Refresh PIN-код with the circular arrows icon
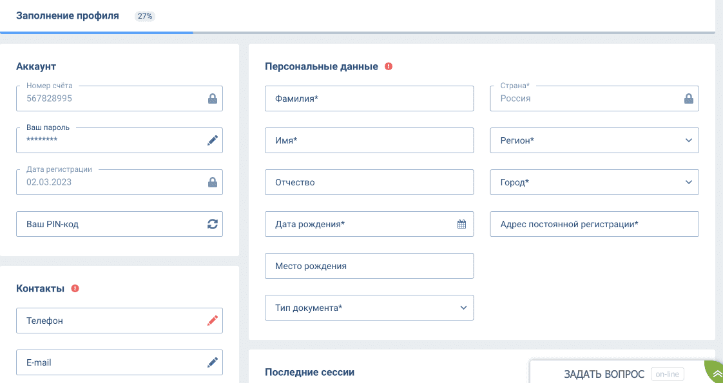Screen dimensions: 723x383 [x=213, y=224]
